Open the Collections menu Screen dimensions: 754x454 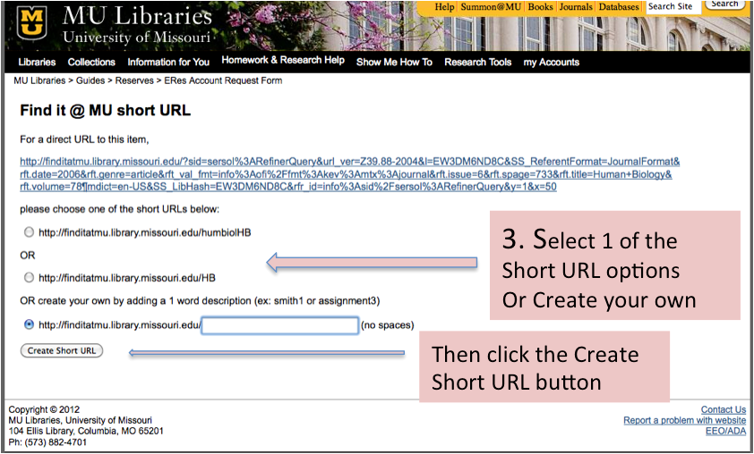click(91, 63)
